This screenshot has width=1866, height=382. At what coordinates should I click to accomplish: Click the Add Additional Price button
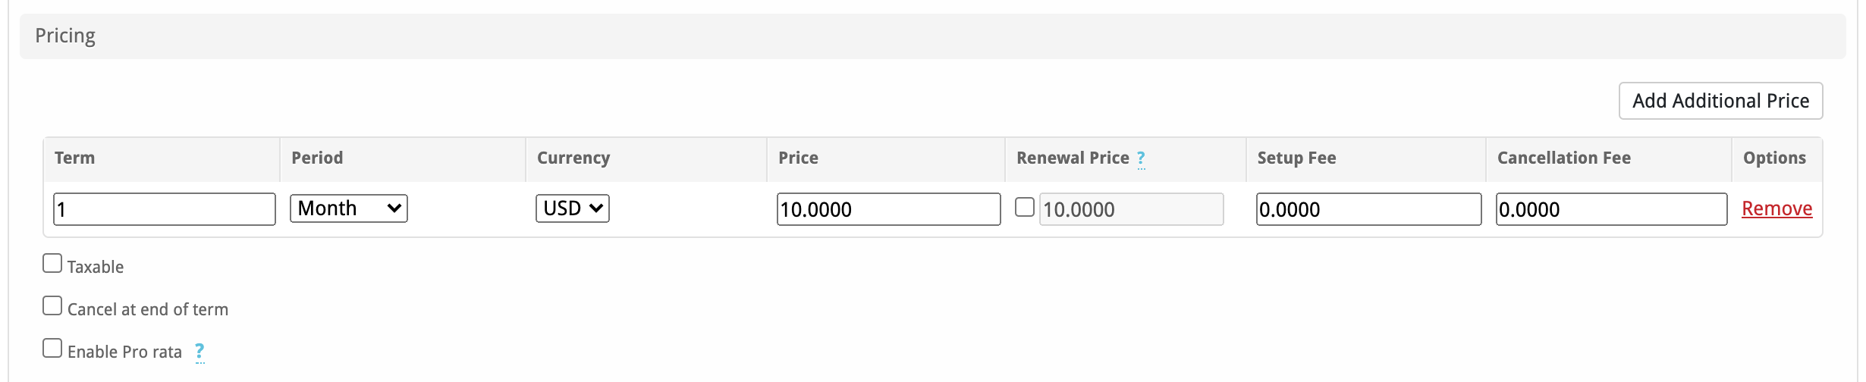tap(1720, 101)
